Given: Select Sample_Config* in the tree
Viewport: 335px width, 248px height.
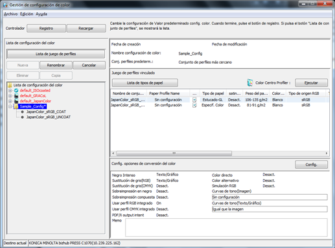Looking at the screenshot, I should point(32,106).
